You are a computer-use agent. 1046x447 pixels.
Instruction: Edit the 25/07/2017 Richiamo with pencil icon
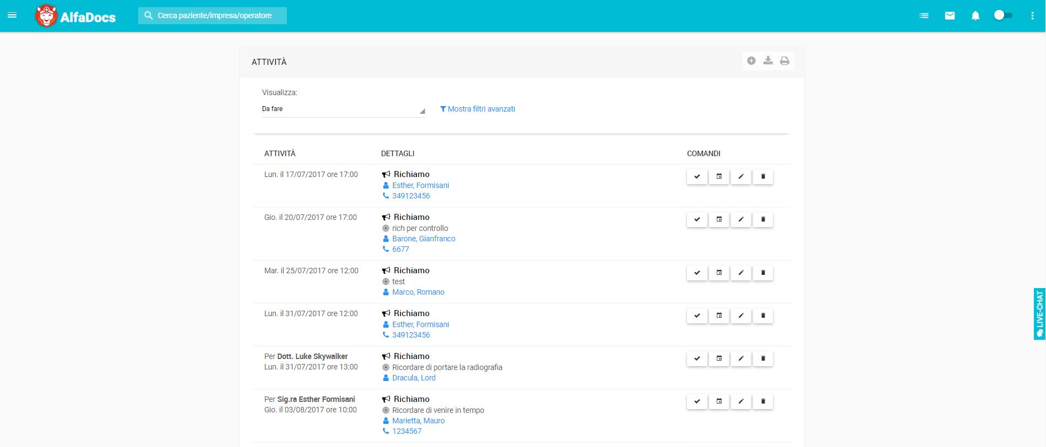(741, 273)
